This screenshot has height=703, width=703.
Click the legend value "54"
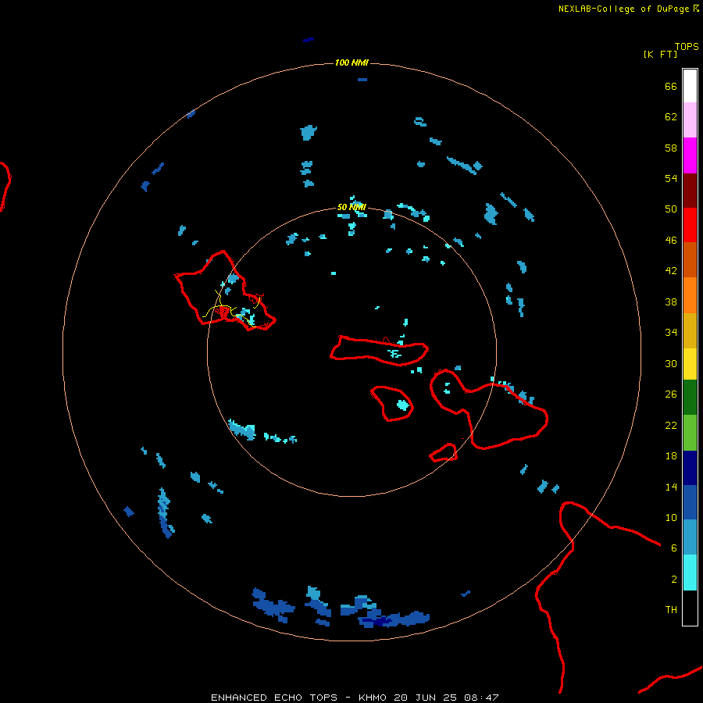[x=671, y=178]
